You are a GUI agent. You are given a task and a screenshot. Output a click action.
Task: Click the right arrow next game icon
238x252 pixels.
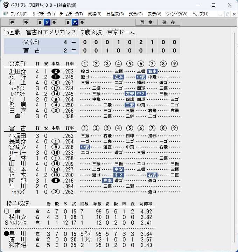(26, 22)
